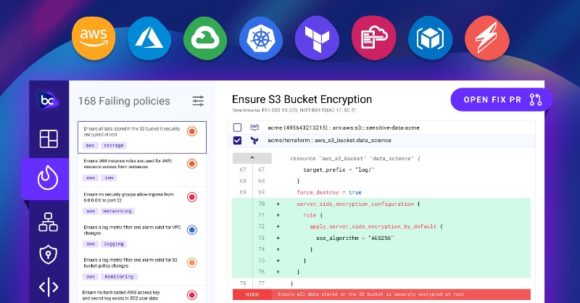
Task: Open the network hierarchy sidebar icon
Action: click(x=48, y=222)
